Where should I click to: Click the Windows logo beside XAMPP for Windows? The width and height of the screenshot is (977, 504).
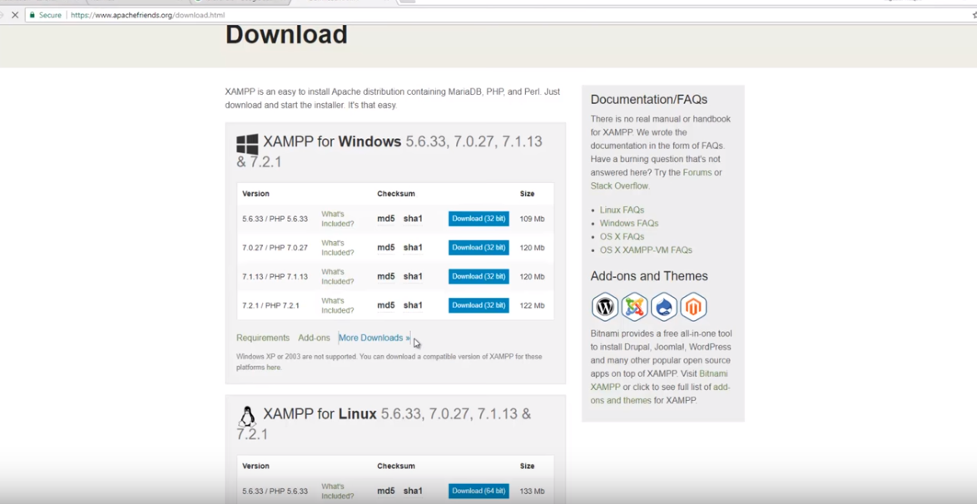247,145
